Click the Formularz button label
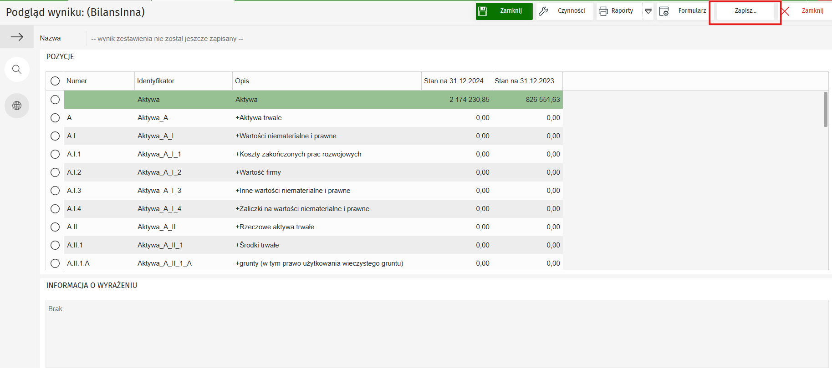832x368 pixels. click(692, 11)
